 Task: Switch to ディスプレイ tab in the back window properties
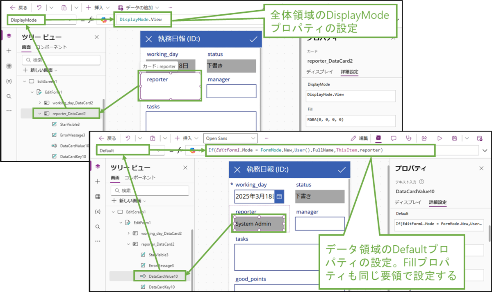[320, 72]
